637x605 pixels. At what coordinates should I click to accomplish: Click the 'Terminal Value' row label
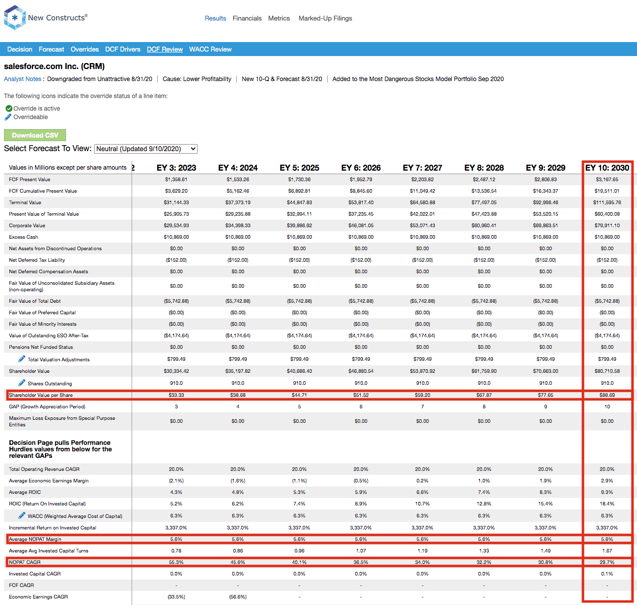pyautogui.click(x=25, y=203)
